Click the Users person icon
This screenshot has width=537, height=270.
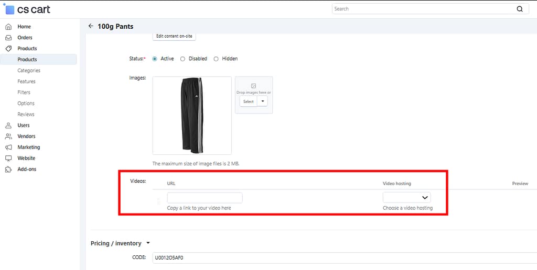pos(8,126)
